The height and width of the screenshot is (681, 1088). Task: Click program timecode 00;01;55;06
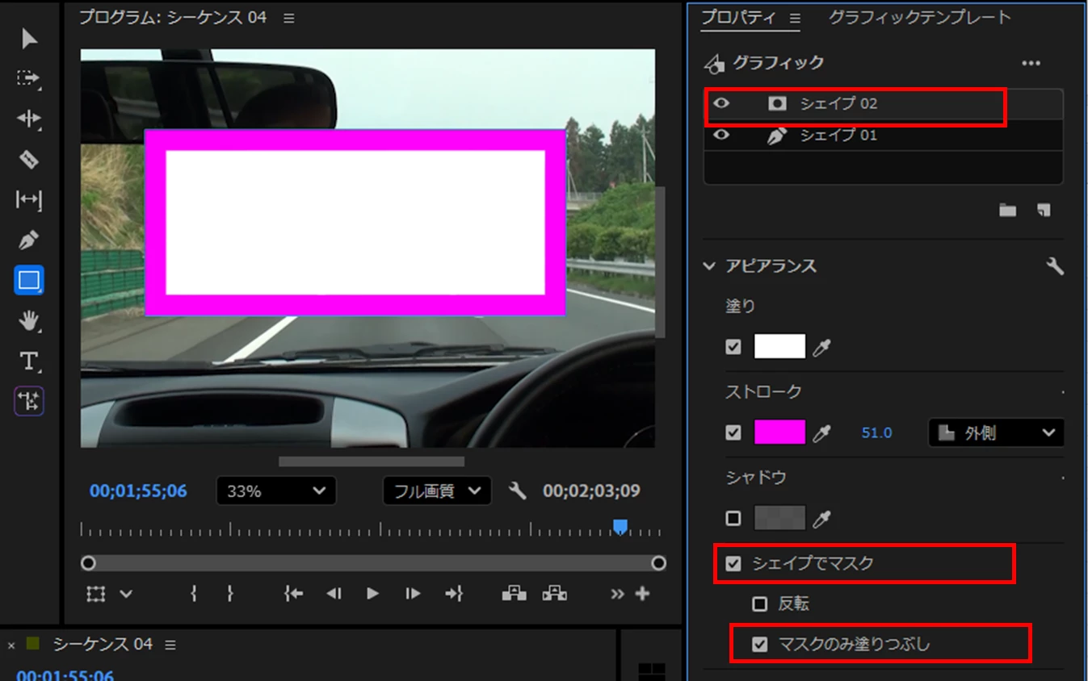(138, 491)
